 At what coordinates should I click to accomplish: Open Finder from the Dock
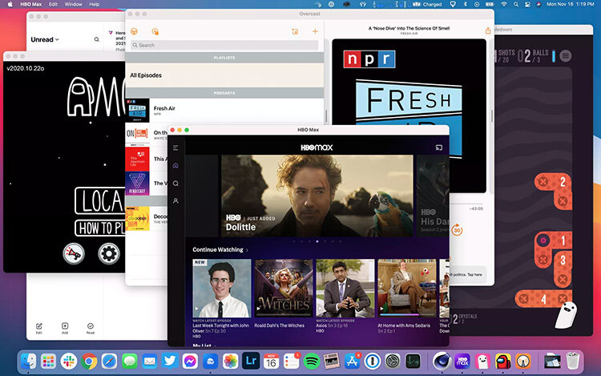coord(28,361)
